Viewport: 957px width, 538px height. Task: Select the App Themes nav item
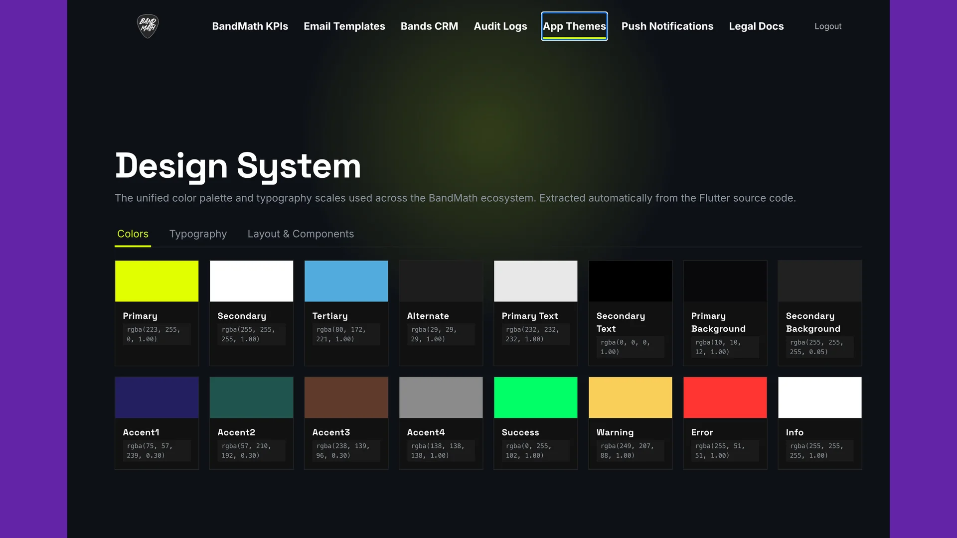(574, 26)
